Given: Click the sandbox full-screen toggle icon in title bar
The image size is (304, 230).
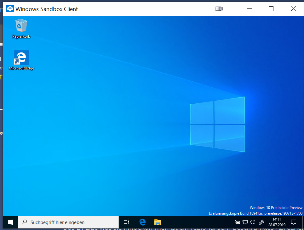Looking at the screenshot, I should pyautogui.click(x=219, y=9).
